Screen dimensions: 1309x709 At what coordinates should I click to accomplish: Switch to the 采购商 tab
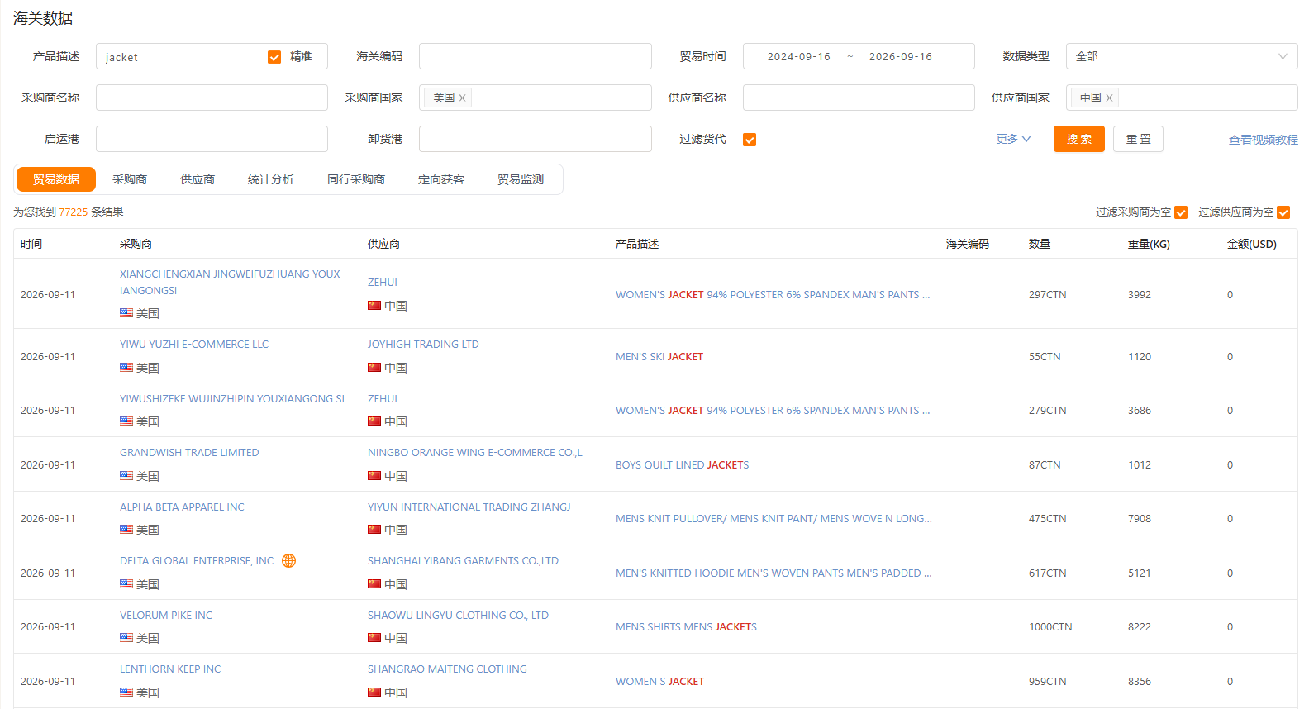tap(130, 179)
